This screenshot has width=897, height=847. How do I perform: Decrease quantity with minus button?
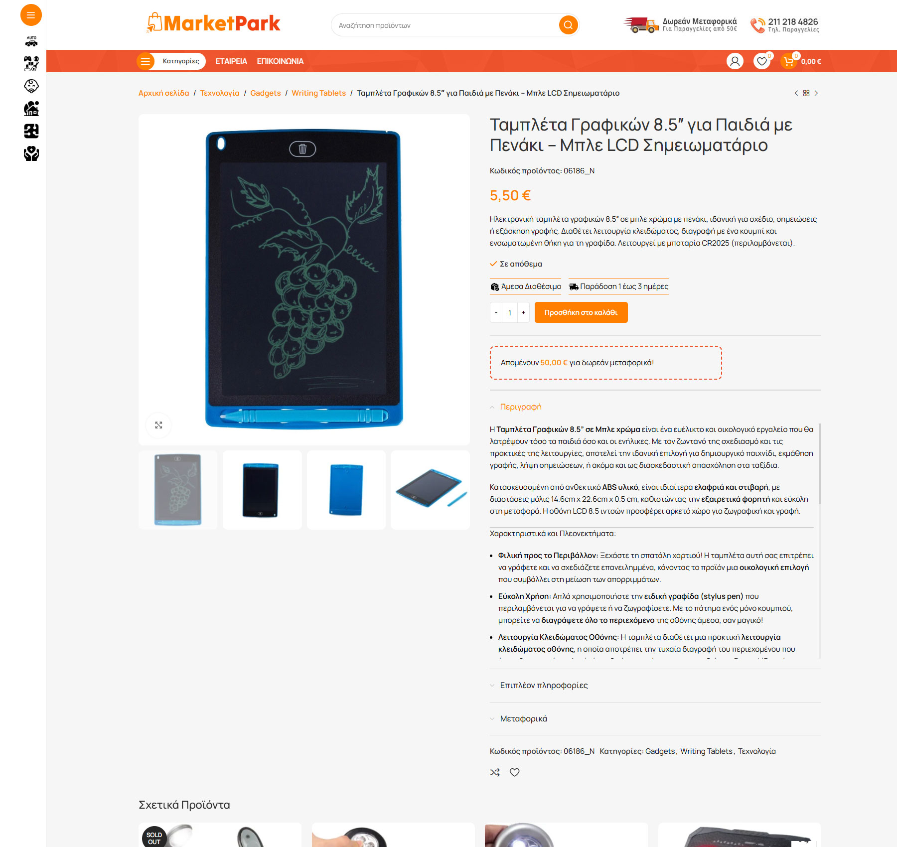point(496,312)
